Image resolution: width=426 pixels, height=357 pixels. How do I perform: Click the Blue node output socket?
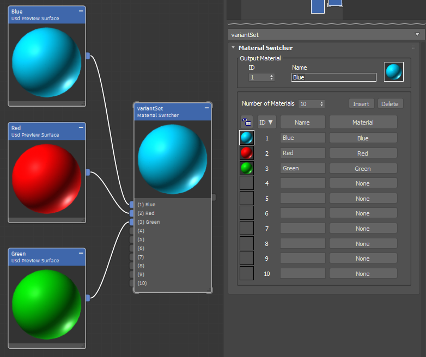(x=88, y=56)
